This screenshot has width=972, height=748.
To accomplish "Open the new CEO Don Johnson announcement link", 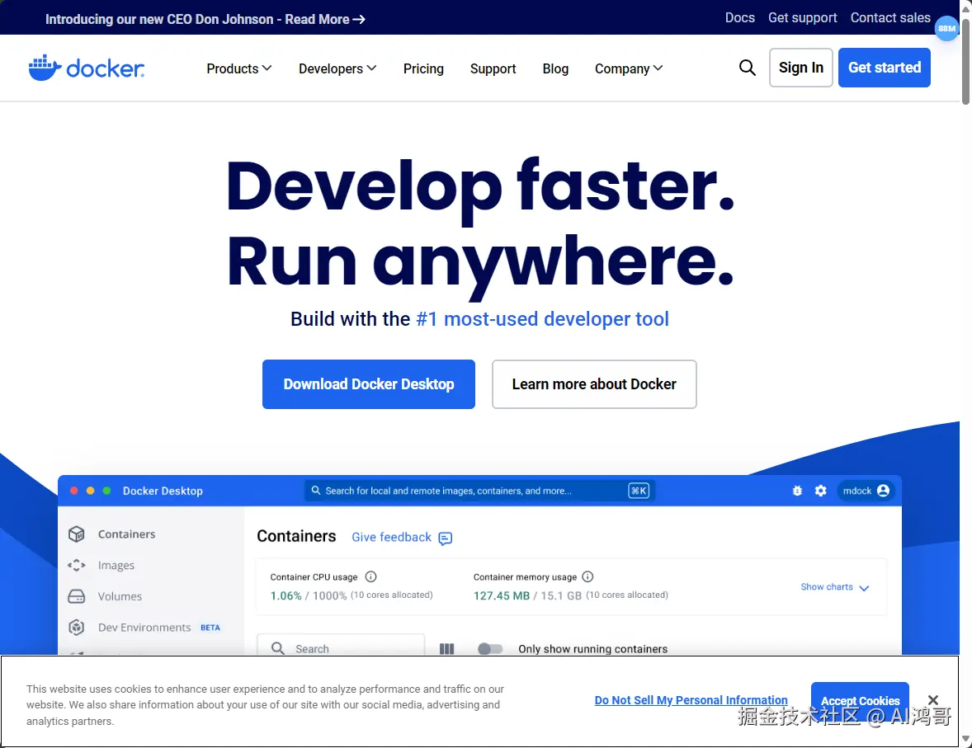I will tap(205, 19).
